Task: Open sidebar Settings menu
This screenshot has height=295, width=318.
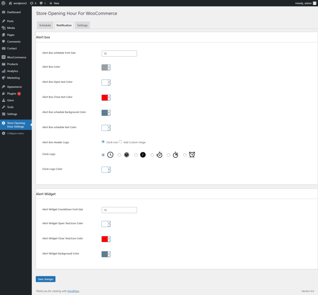Action: pyautogui.click(x=16, y=114)
